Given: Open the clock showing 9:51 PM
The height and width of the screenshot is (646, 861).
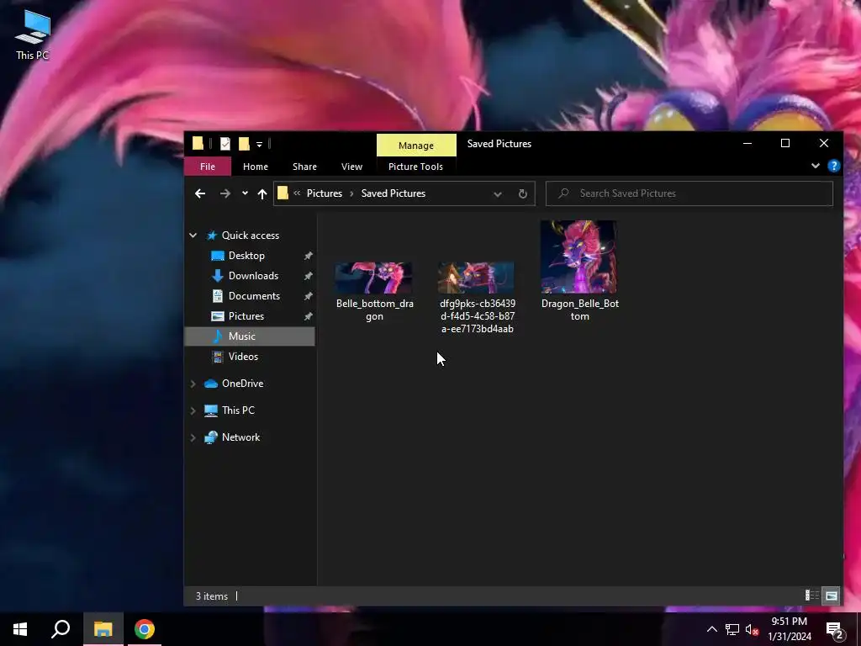Looking at the screenshot, I should [x=789, y=629].
